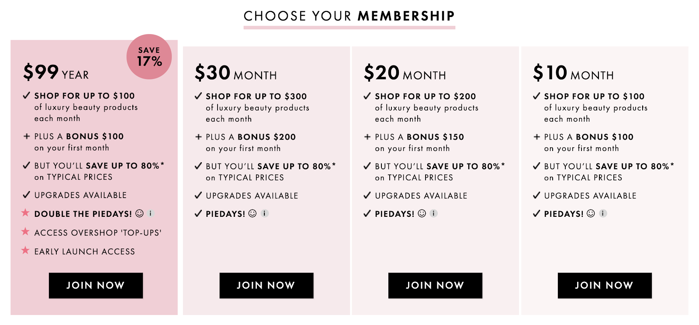The height and width of the screenshot is (325, 699).
Task: Click Choose Your Membership heading
Action: [x=349, y=16]
